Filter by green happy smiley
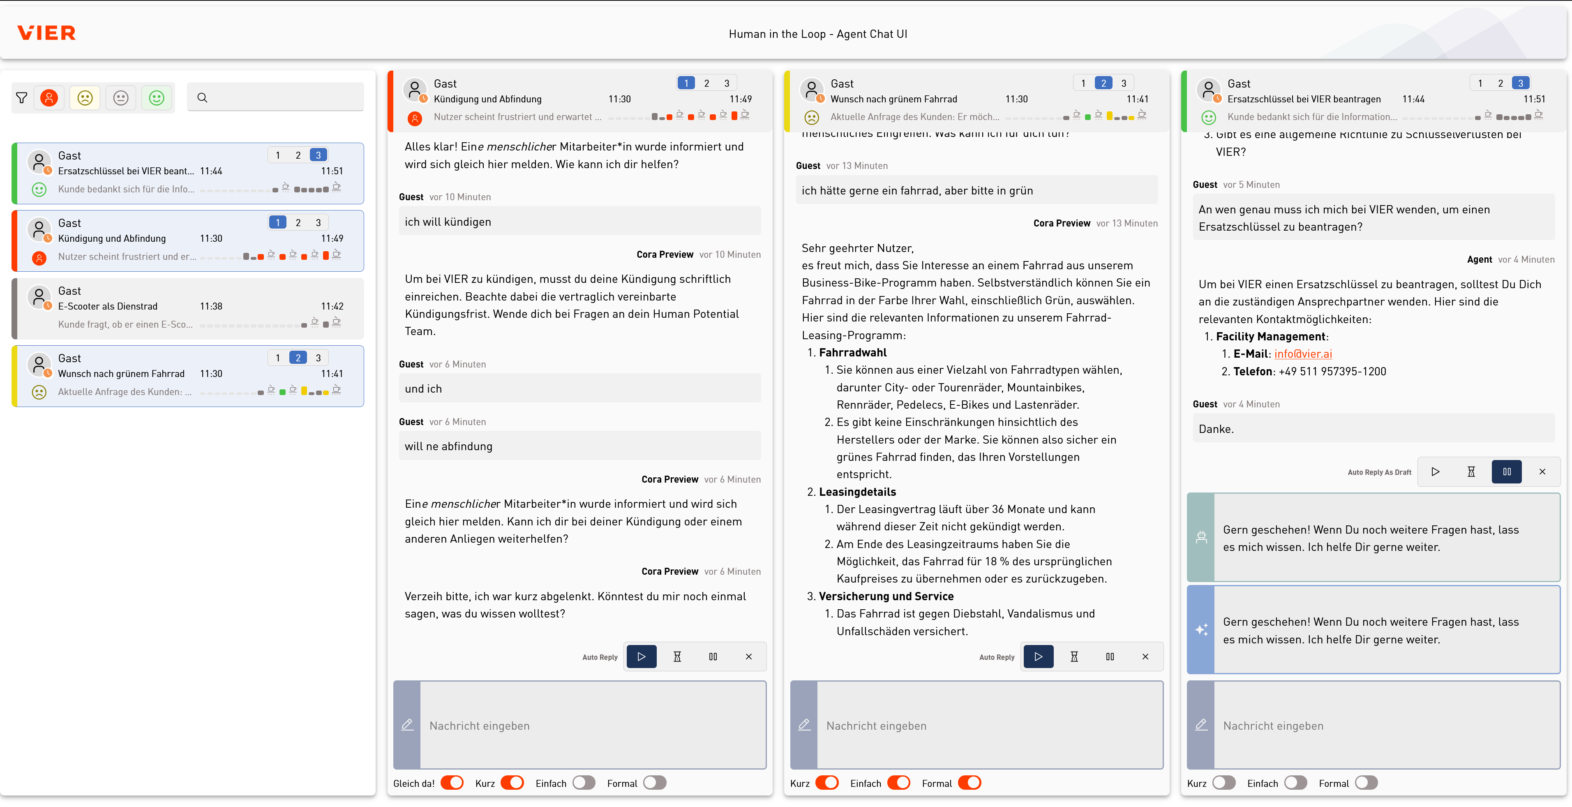The width and height of the screenshot is (1572, 807). click(157, 98)
